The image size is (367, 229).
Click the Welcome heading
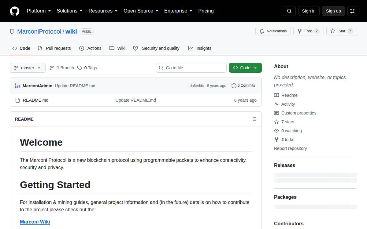click(41, 142)
